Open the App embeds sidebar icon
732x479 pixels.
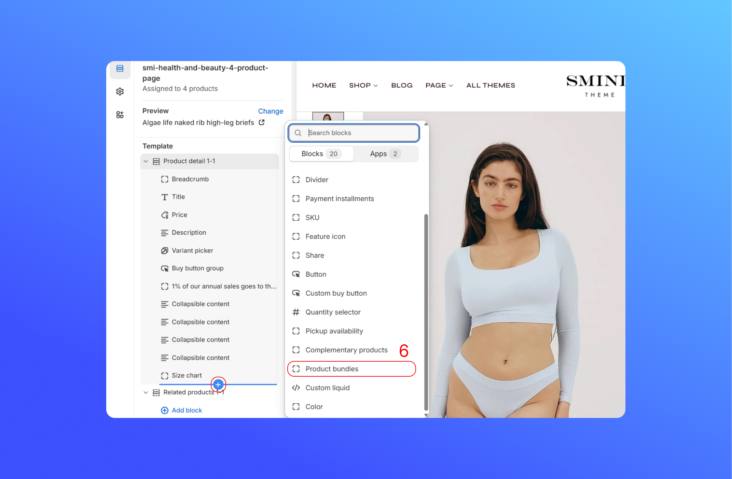120,115
